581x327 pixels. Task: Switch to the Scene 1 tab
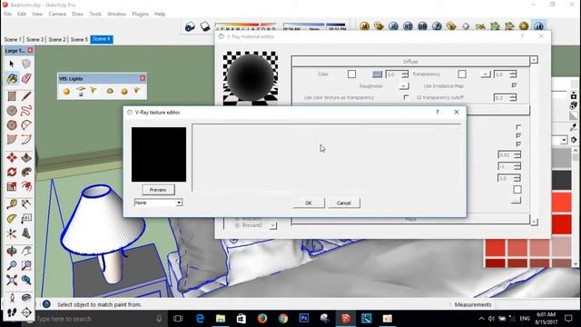coord(13,39)
